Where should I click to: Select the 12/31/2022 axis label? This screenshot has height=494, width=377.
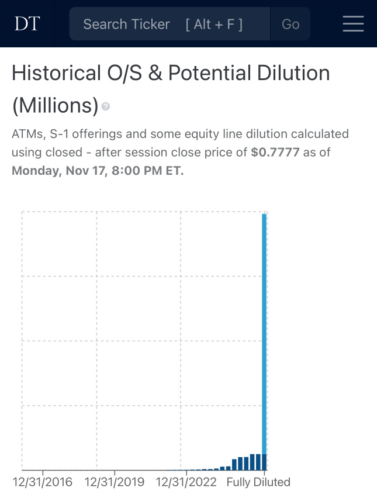(186, 482)
